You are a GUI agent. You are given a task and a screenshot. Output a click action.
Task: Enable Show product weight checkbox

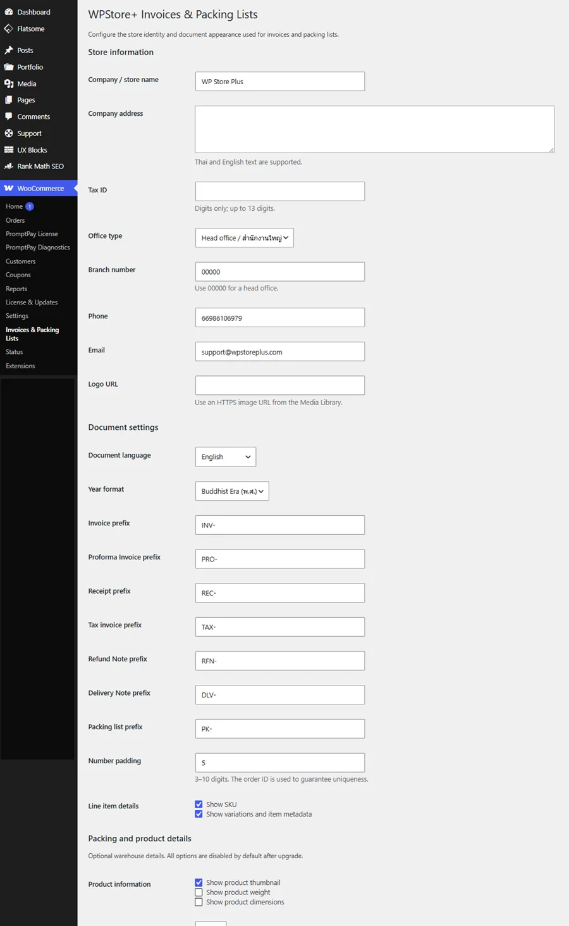(x=199, y=892)
